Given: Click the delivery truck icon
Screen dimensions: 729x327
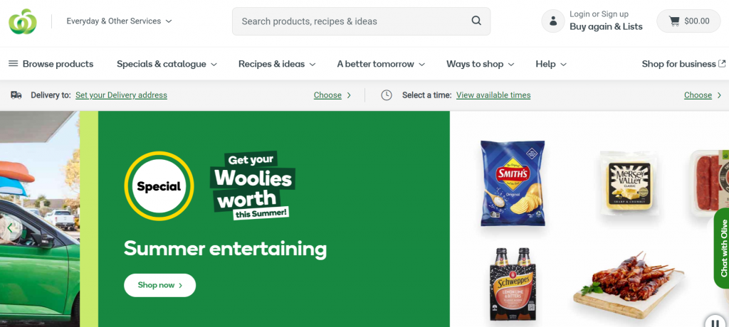Looking at the screenshot, I should pyautogui.click(x=16, y=95).
